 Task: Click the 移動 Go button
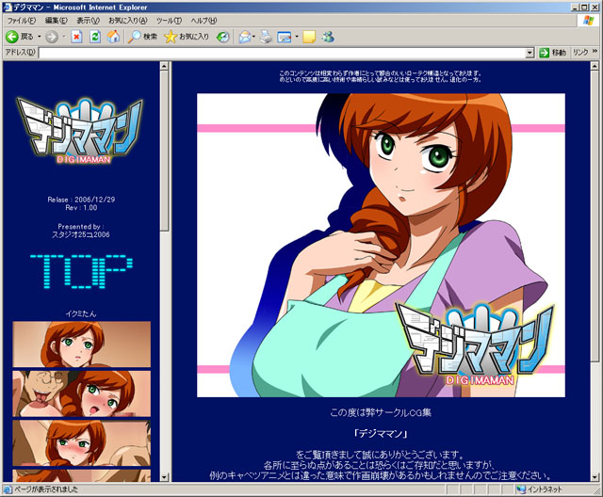tap(552, 53)
